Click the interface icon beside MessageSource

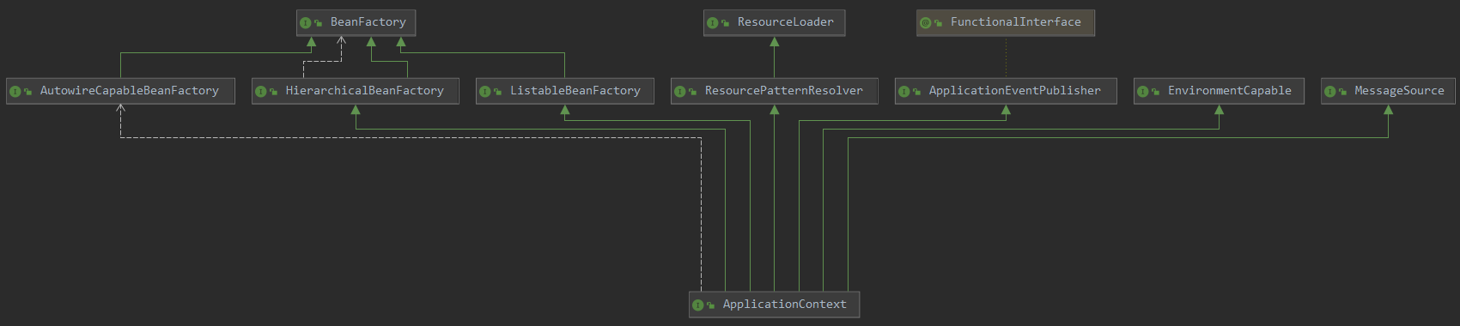[1329, 92]
